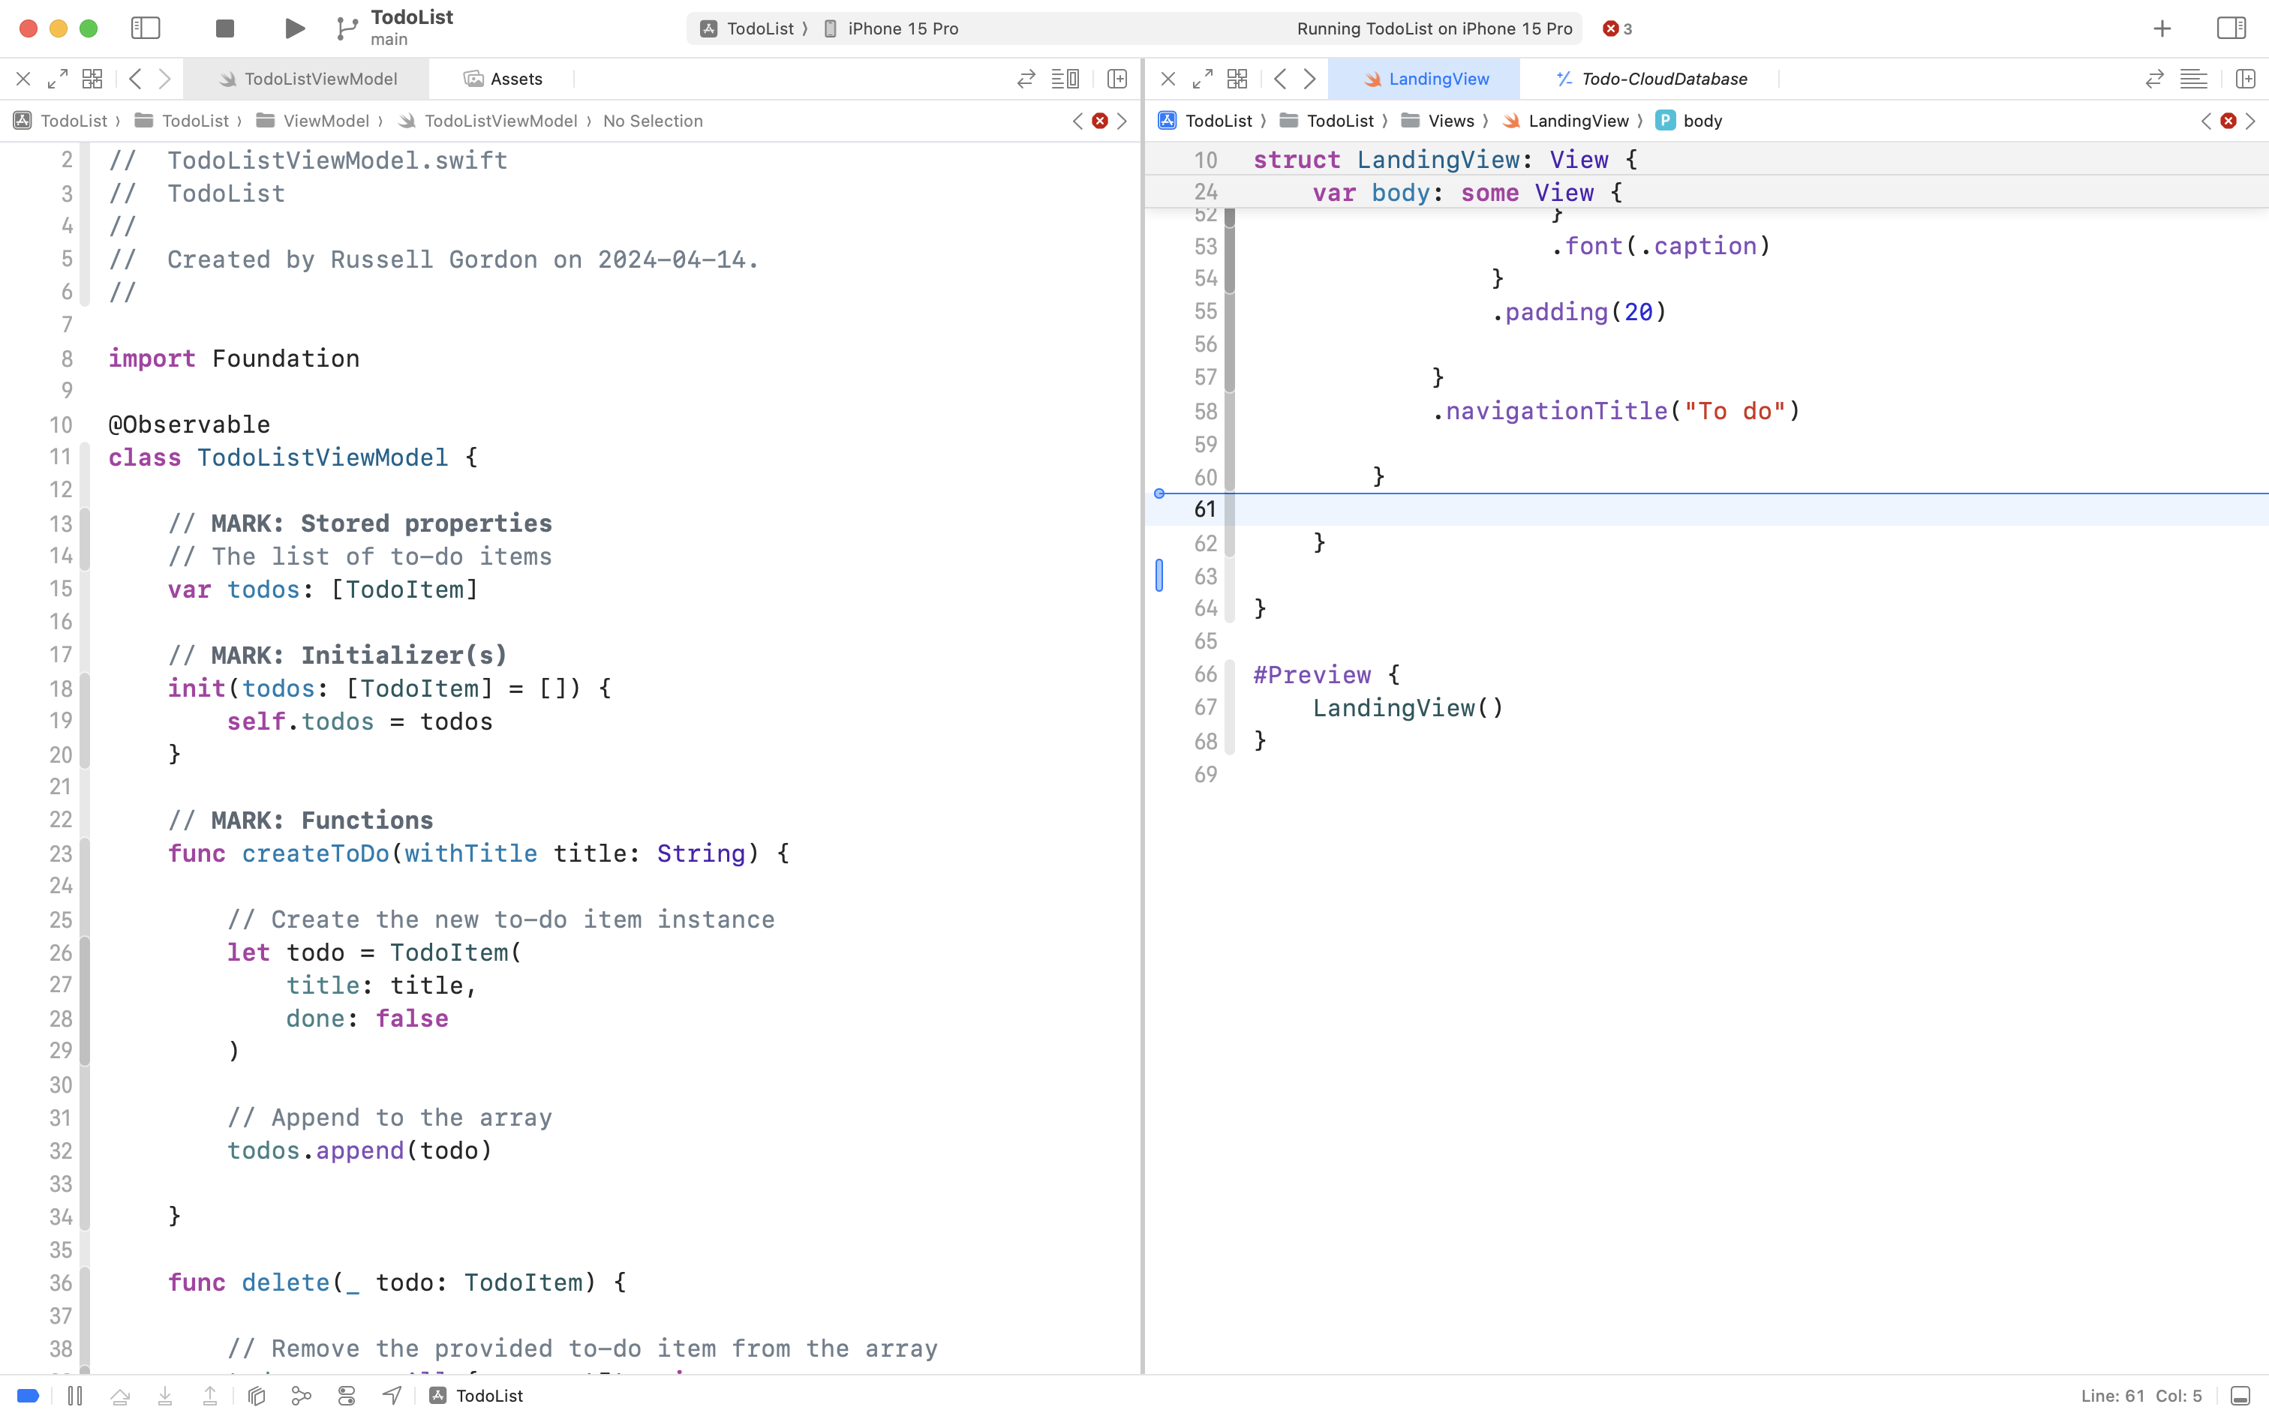This screenshot has height=1416, width=2269.
Task: Step over in the debugger
Action: click(x=120, y=1396)
